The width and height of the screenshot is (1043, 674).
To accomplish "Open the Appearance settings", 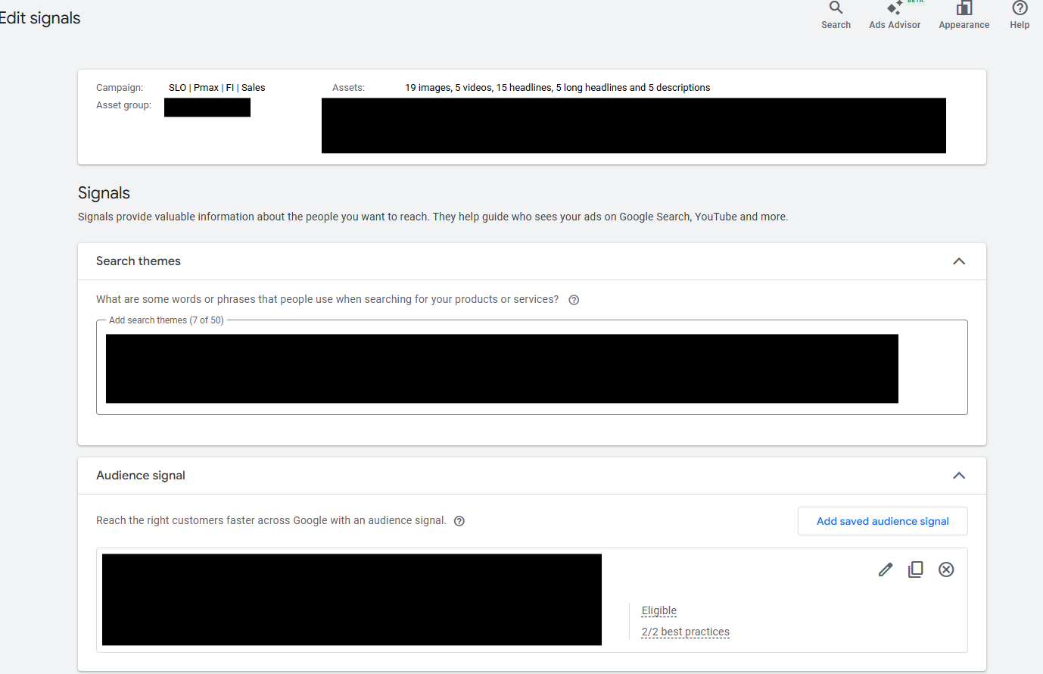I will (x=964, y=15).
